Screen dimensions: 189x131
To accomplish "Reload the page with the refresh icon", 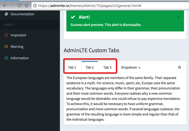I will [20, 5].
